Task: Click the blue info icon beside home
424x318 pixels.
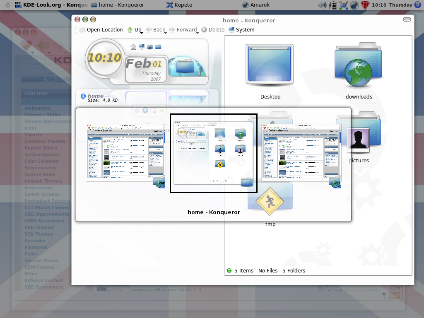Action: click(83, 96)
